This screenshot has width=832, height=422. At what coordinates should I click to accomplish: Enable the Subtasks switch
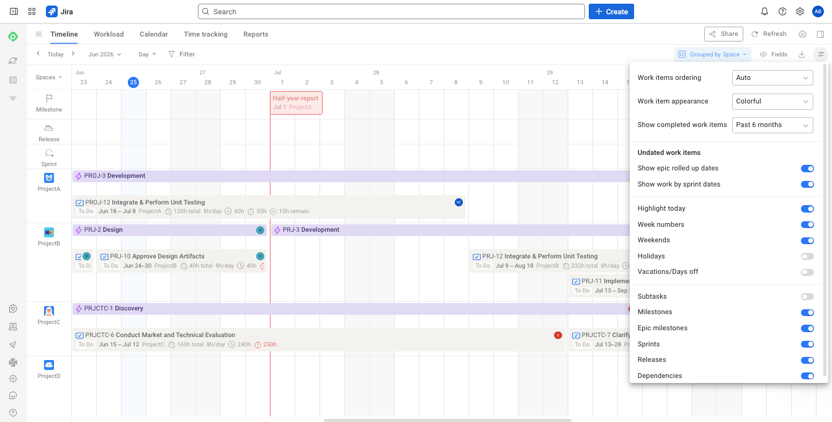[807, 297]
